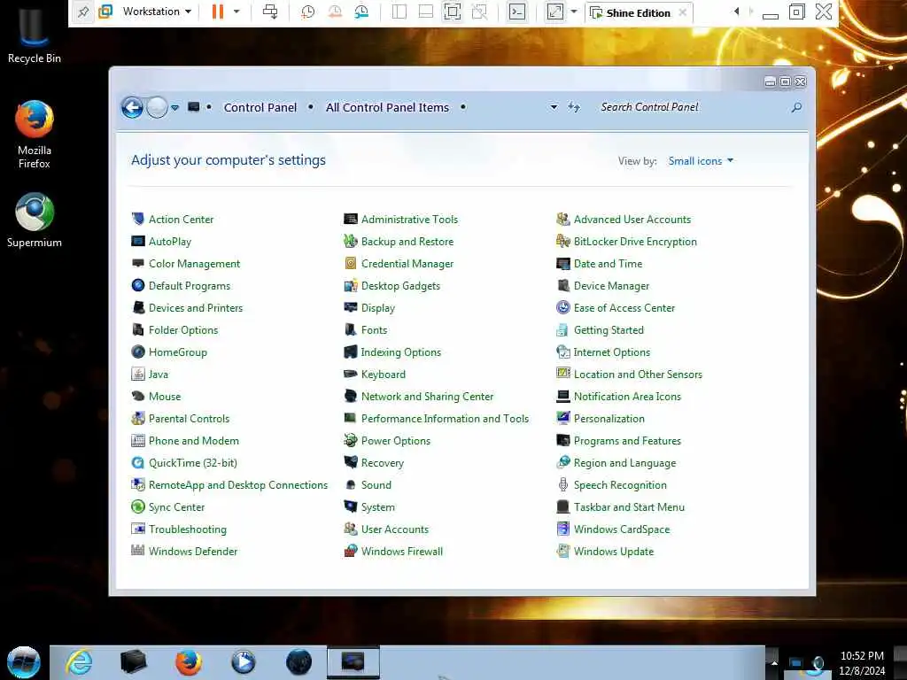This screenshot has width=907, height=680.
Task: Click VMware take snapshot clock icon
Action: 307,12
